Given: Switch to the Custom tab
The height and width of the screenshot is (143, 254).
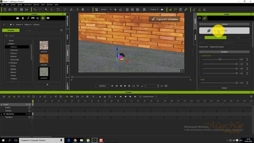Looking at the screenshot, I should pos(28,30).
